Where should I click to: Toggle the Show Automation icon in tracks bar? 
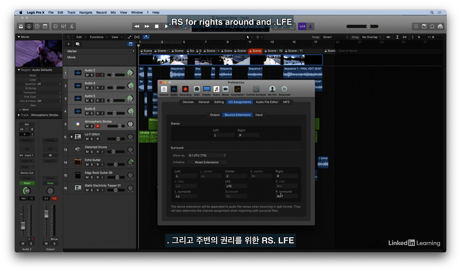click(129, 37)
